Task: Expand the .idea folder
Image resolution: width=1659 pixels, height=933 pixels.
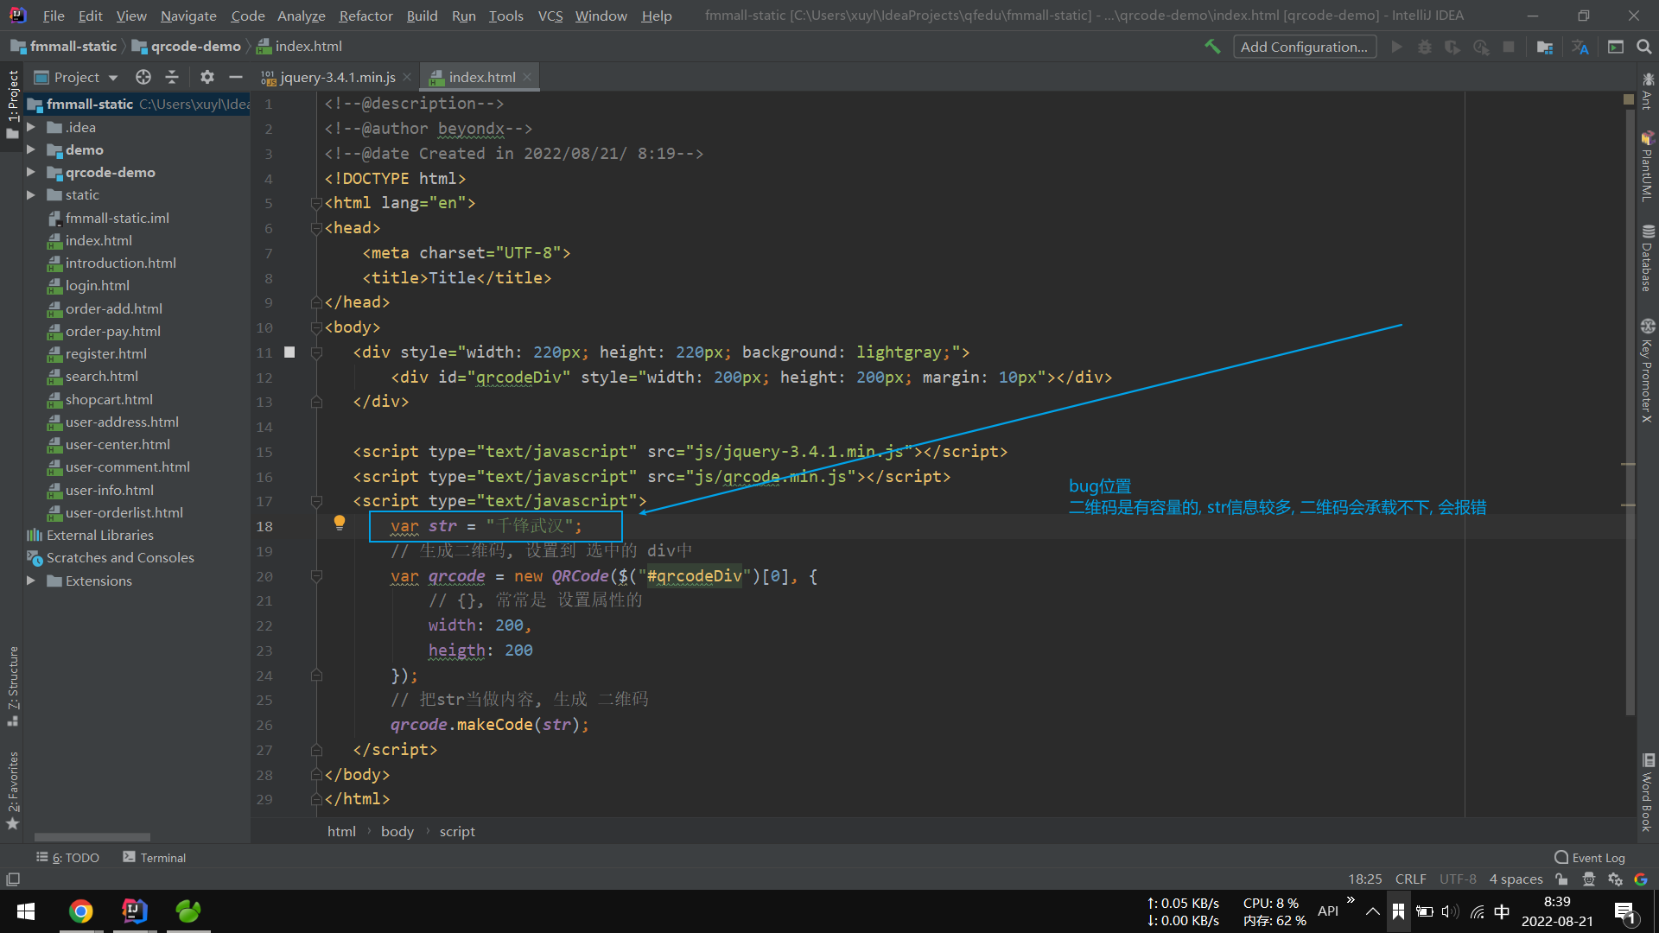Action: pyautogui.click(x=31, y=127)
